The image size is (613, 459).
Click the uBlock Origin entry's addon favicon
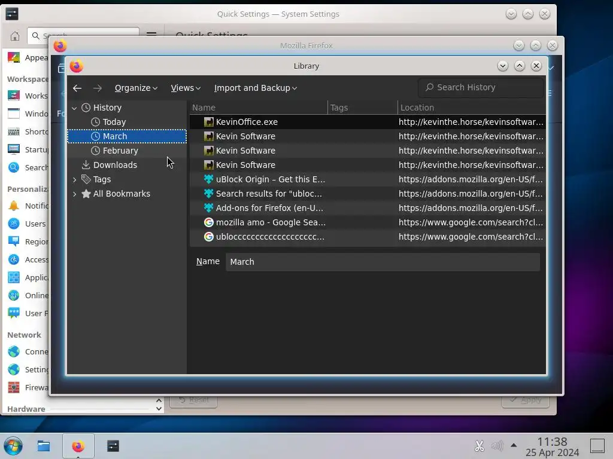209,179
